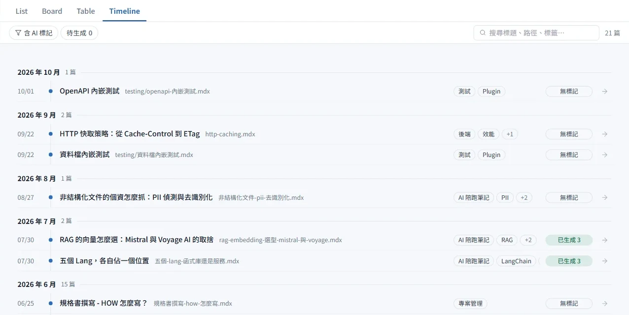629x315 pixels.
Task: Click timeline dot for HTTP 快取策略
Action: tap(50, 134)
